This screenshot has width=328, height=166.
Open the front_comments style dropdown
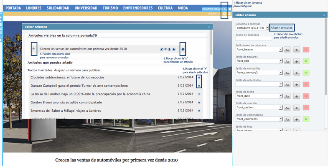tap(259, 119)
